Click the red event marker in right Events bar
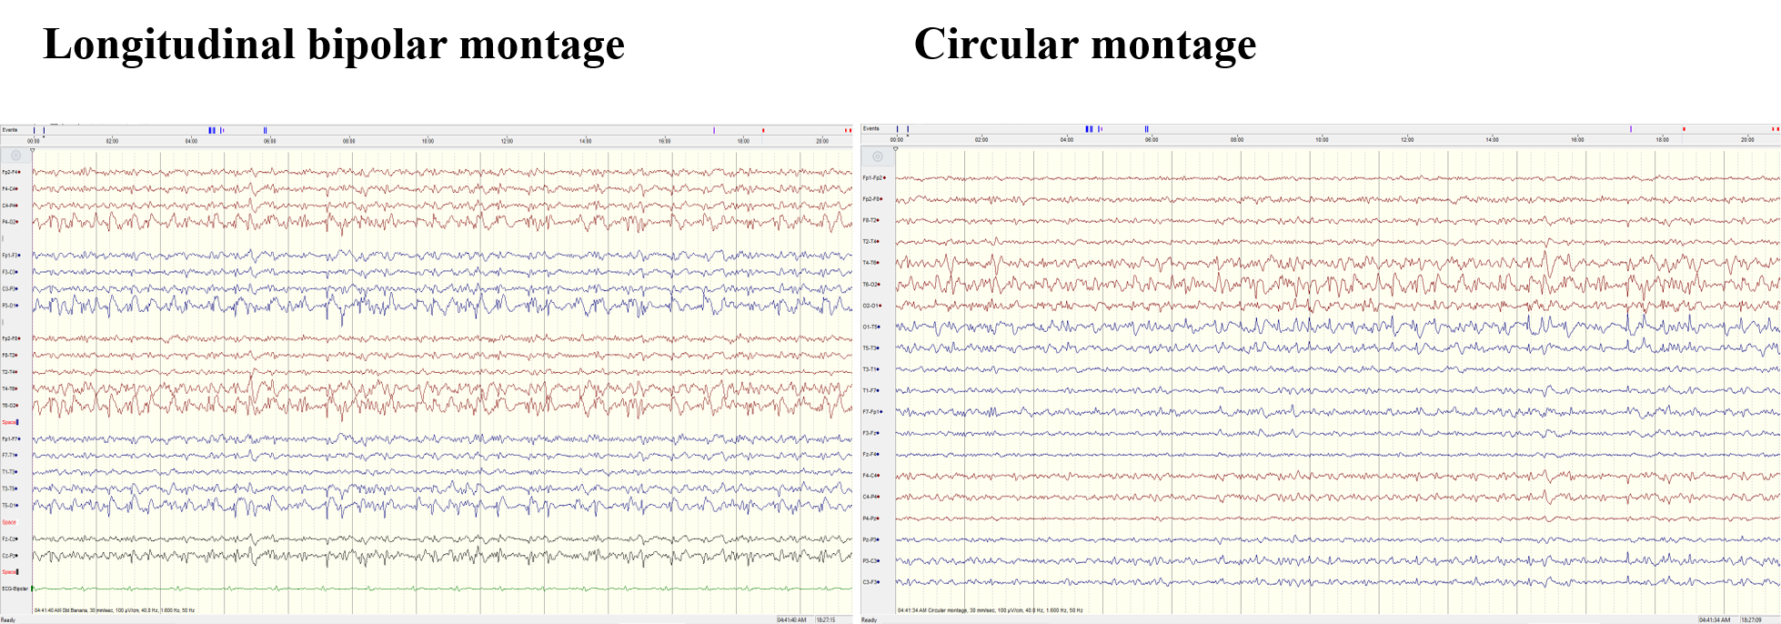The height and width of the screenshot is (624, 1781). 1684,129
